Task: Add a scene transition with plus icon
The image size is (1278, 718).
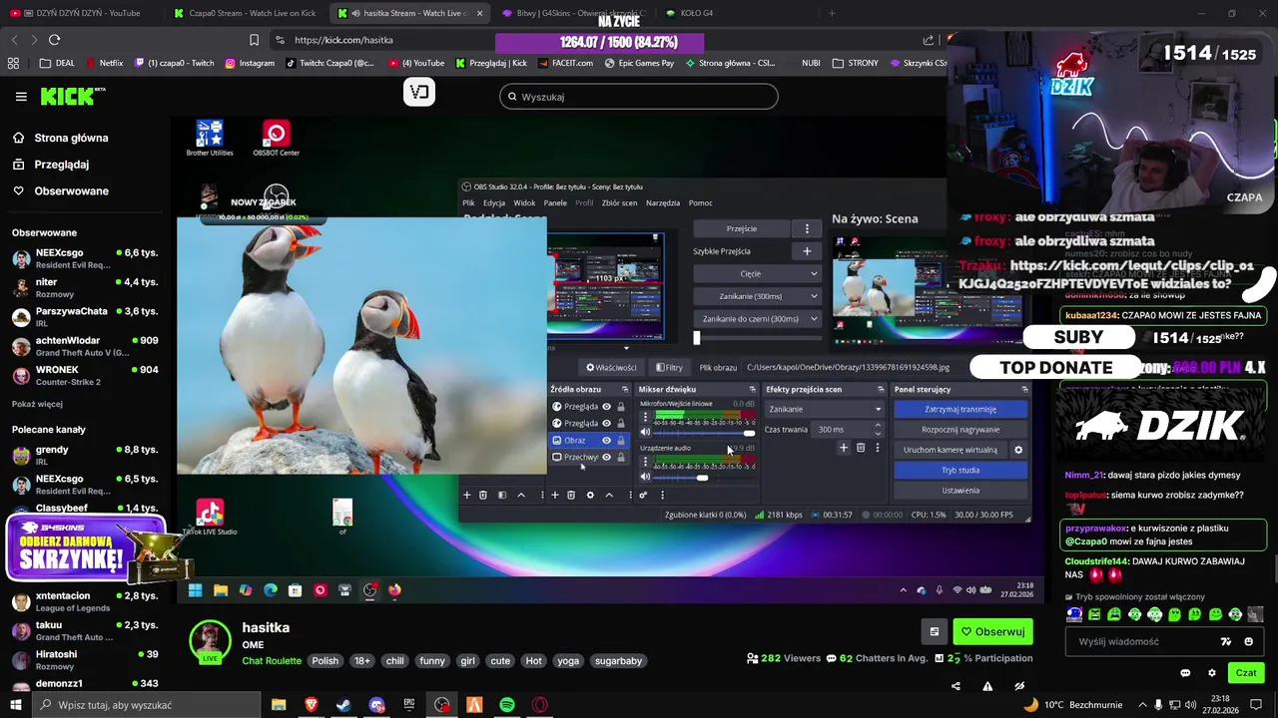Action: pos(844,448)
